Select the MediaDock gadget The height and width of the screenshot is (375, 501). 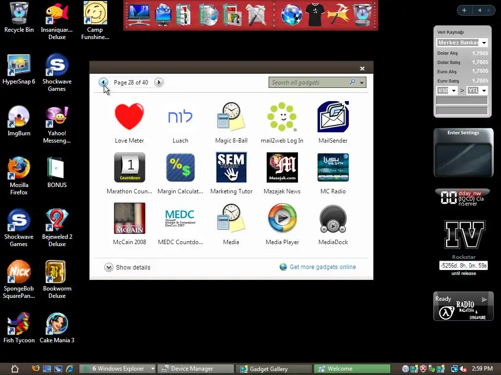pyautogui.click(x=333, y=224)
